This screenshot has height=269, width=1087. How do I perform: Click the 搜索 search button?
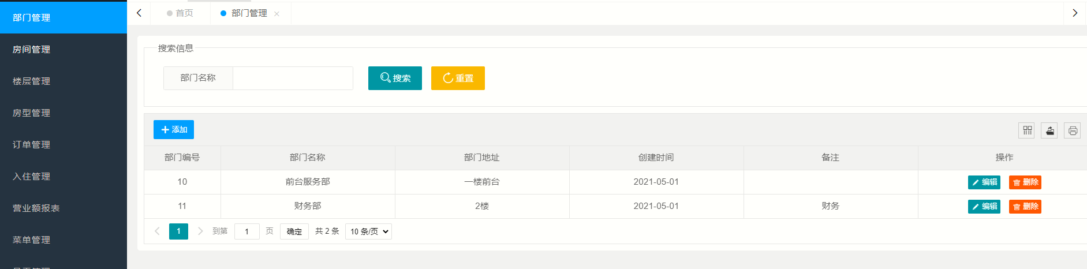pyautogui.click(x=395, y=78)
